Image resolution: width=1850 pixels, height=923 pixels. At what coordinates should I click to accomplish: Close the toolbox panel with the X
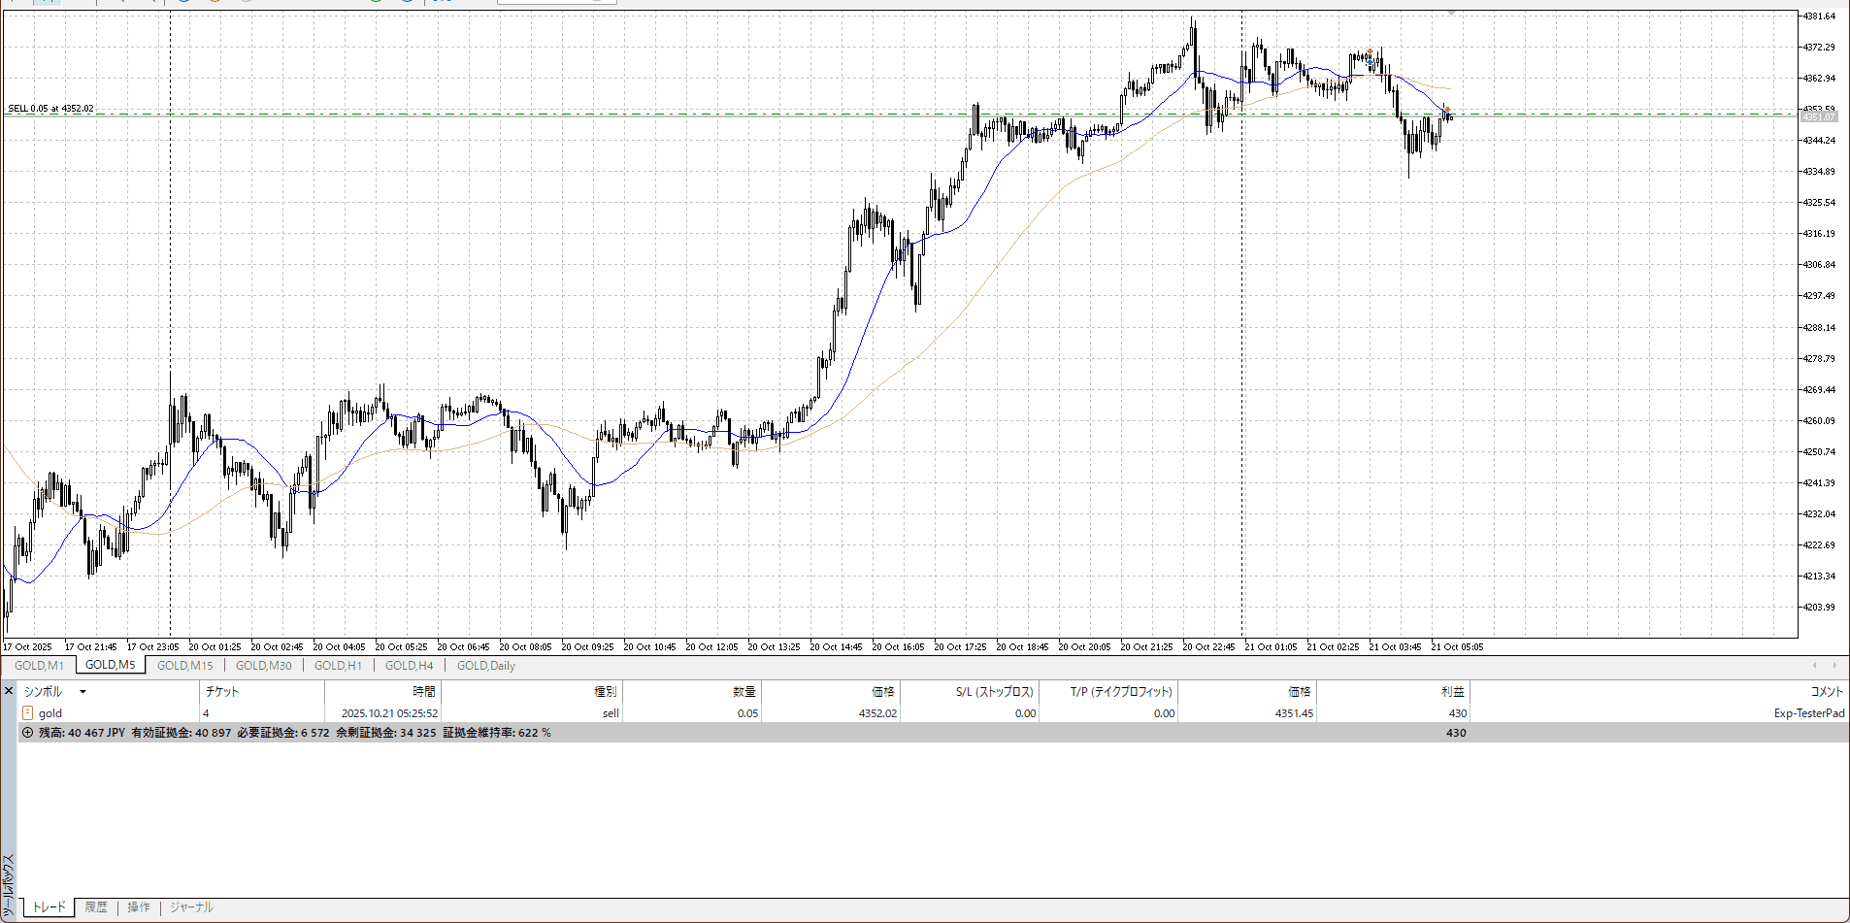pyautogui.click(x=9, y=691)
